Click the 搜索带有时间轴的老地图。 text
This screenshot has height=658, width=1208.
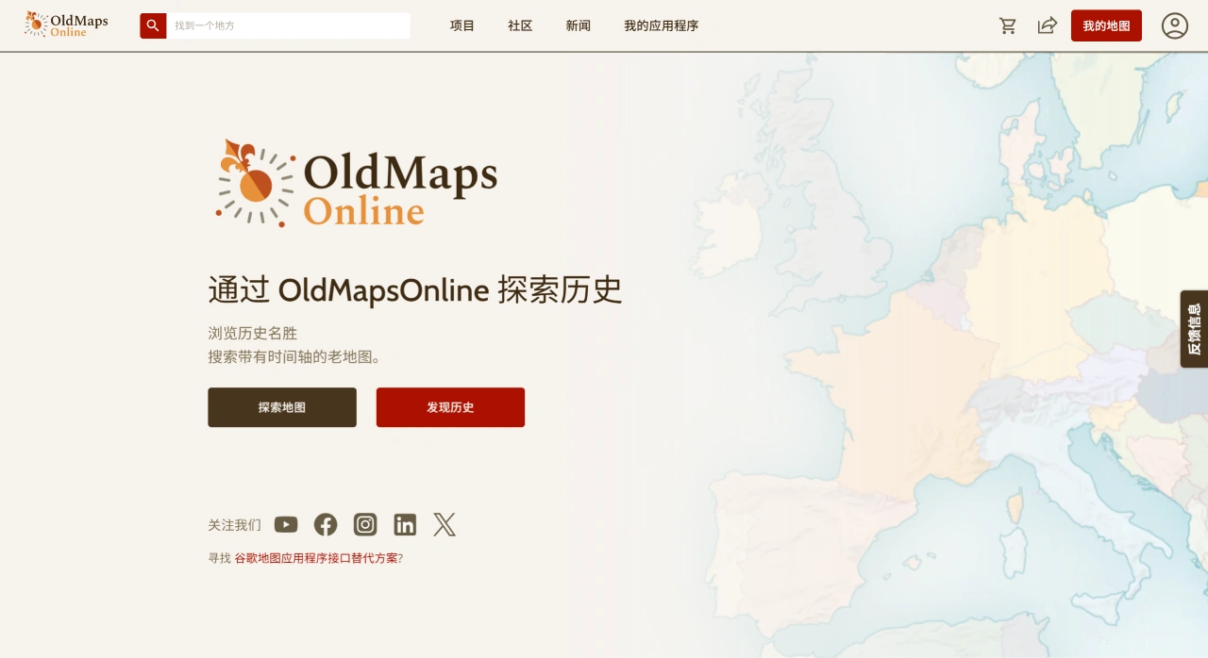(294, 357)
